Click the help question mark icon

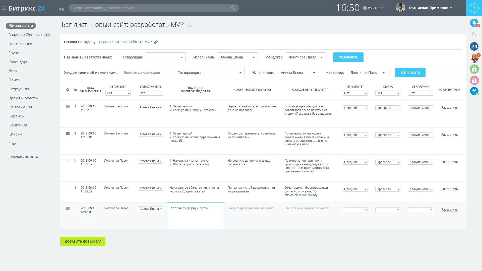pyautogui.click(x=474, y=8)
